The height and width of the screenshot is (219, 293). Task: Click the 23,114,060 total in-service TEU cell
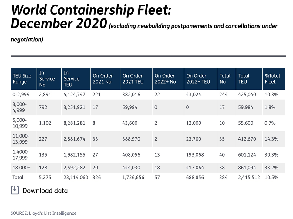point(76,178)
